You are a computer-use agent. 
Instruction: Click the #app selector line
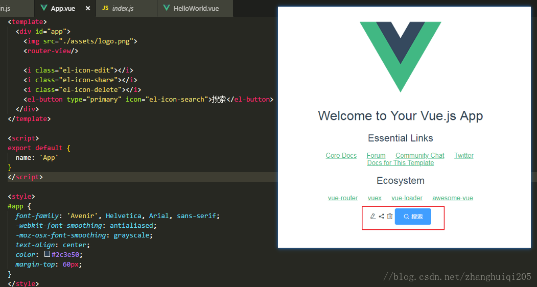(19, 206)
